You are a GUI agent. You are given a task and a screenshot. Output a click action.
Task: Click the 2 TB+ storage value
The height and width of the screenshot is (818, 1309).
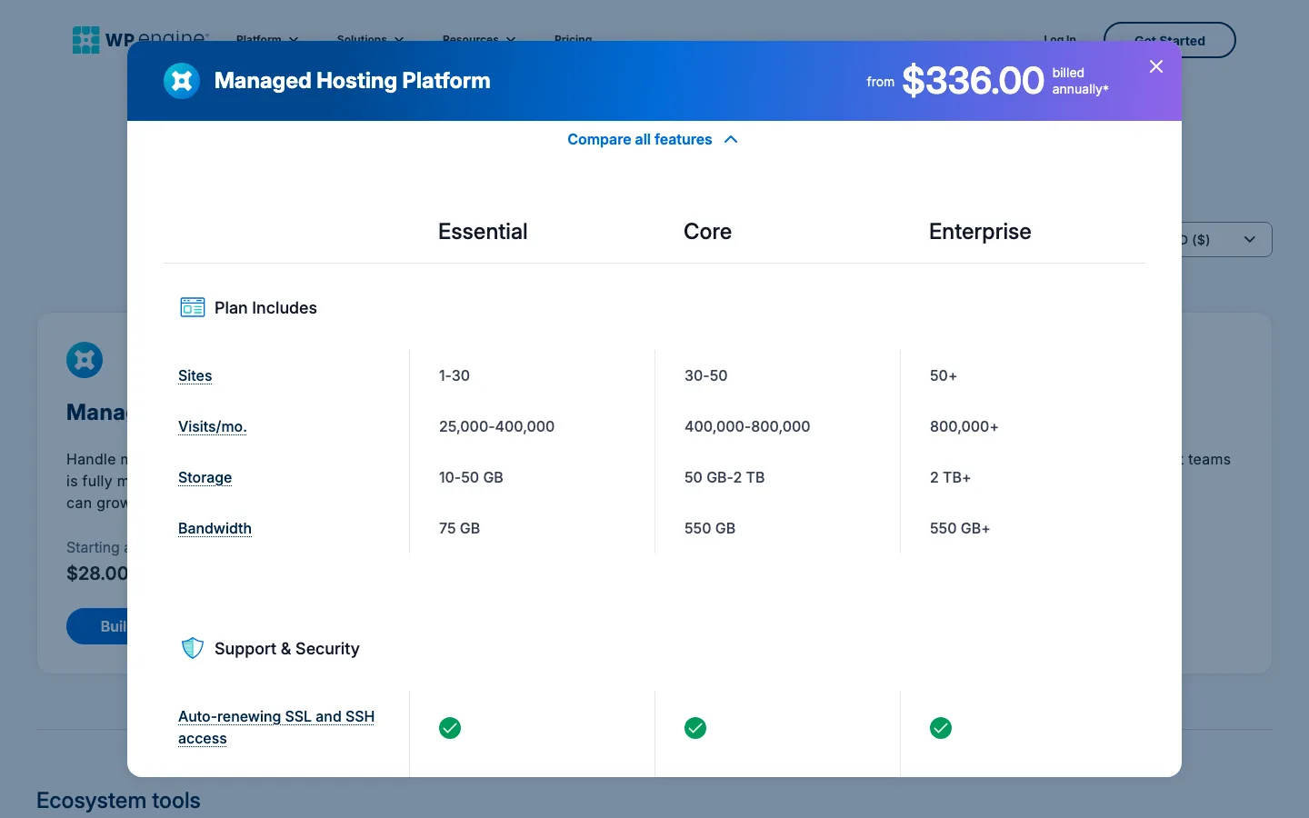[x=951, y=477]
